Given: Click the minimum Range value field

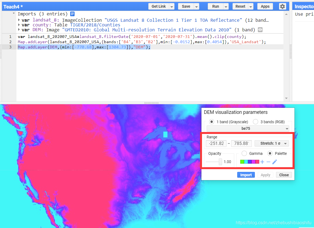Looking at the screenshot, I should click(216, 143).
